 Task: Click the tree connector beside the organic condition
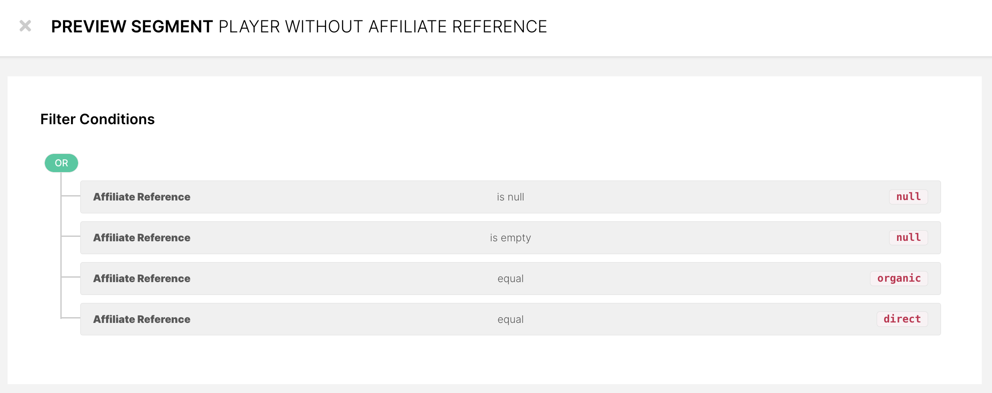pos(70,277)
